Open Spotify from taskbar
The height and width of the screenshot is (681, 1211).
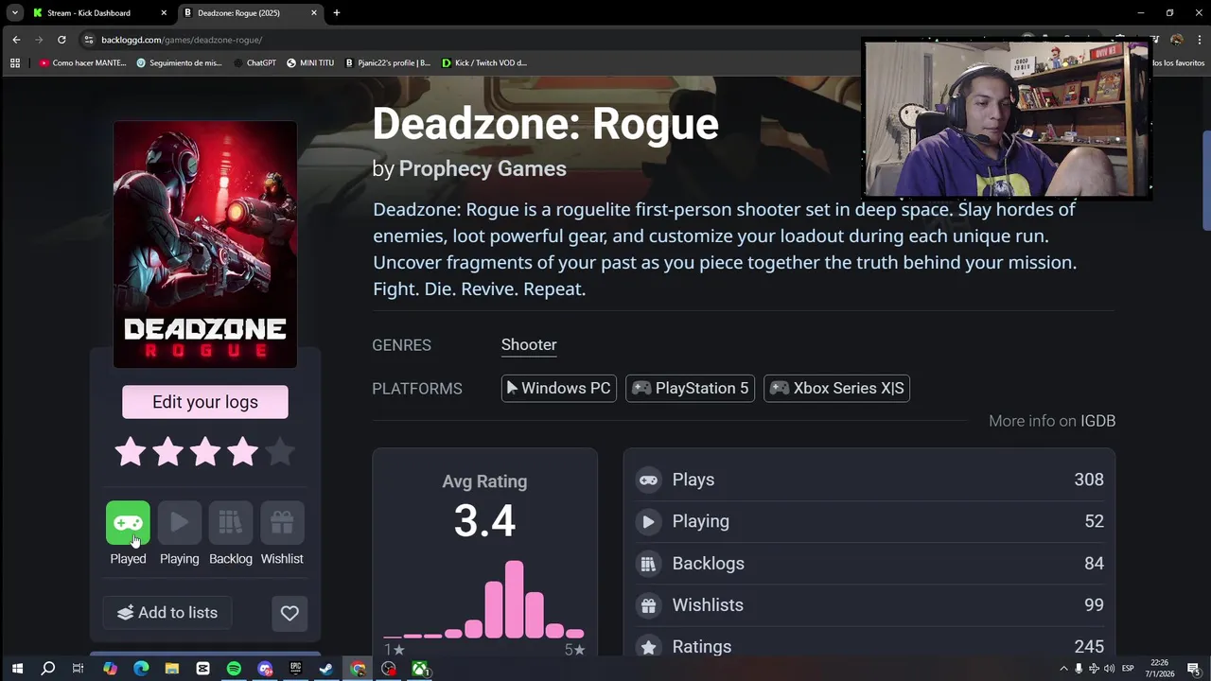234,669
